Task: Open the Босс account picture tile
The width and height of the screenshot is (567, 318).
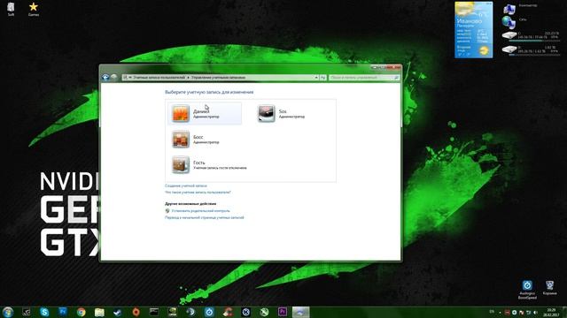Action: pos(181,140)
